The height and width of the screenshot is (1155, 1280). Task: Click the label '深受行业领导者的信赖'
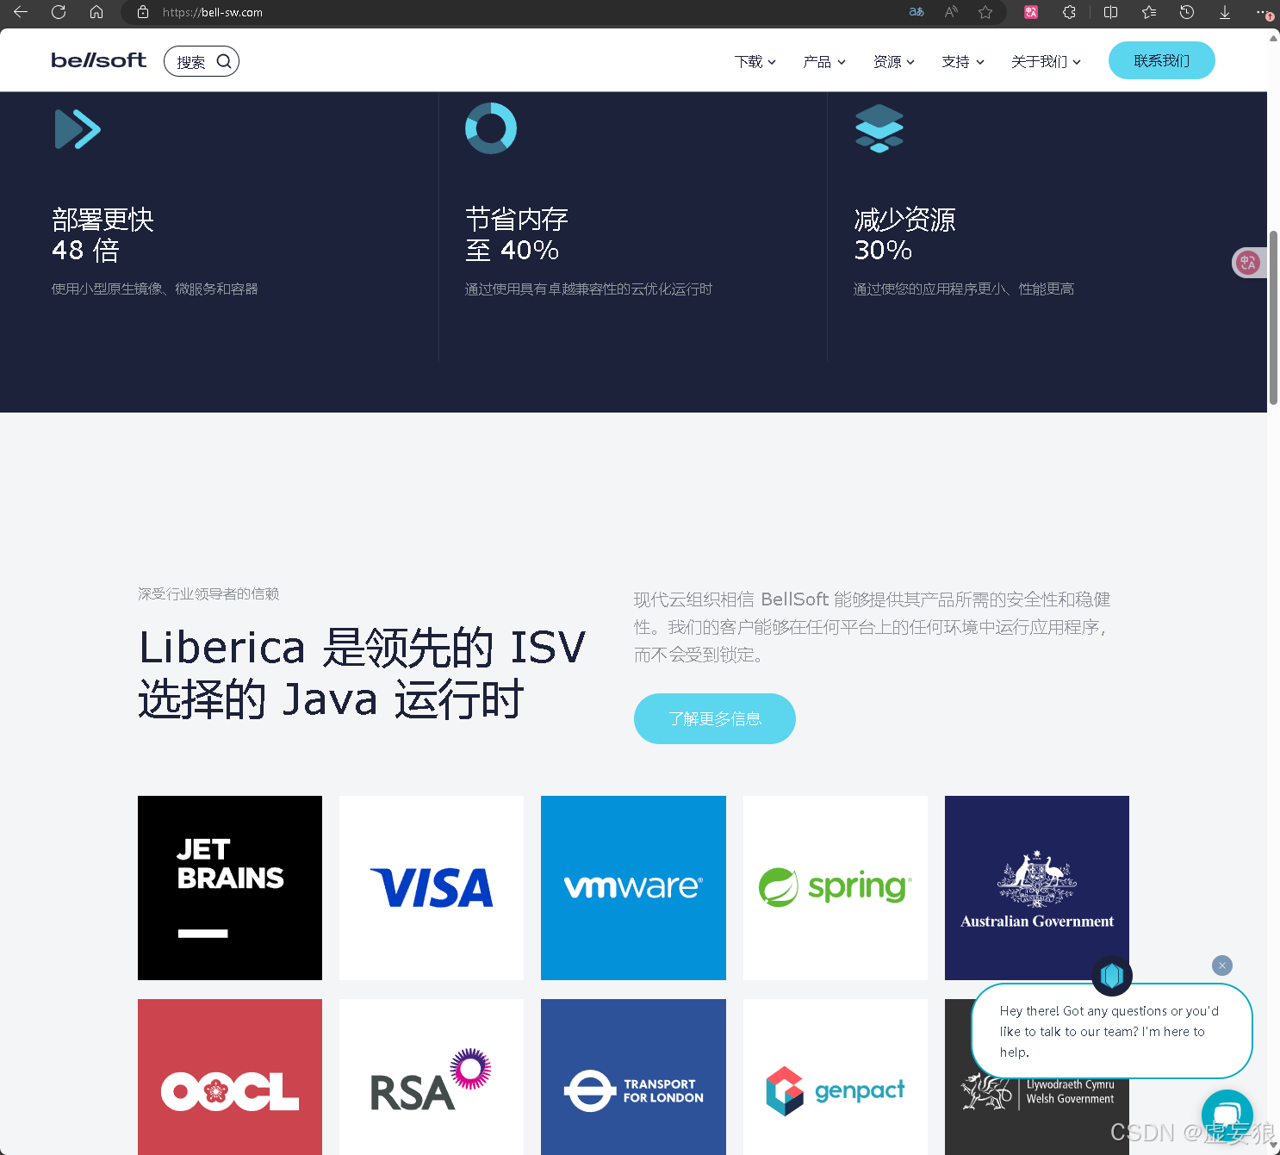208,593
